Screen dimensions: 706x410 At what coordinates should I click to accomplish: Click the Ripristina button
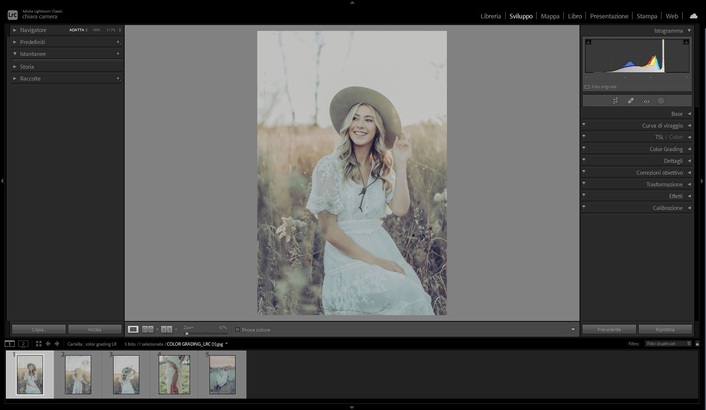tap(665, 329)
